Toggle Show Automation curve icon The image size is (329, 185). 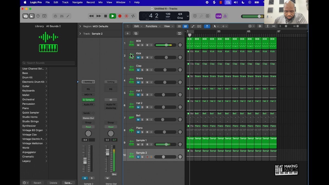193,26
